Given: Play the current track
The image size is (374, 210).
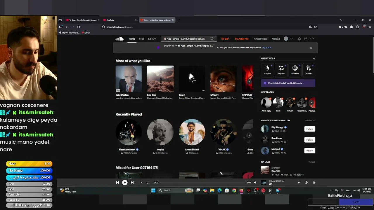Looking at the screenshot, I should [125, 183].
